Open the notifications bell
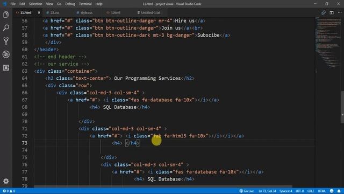Viewport: 344px width, 194px height. coord(339,191)
